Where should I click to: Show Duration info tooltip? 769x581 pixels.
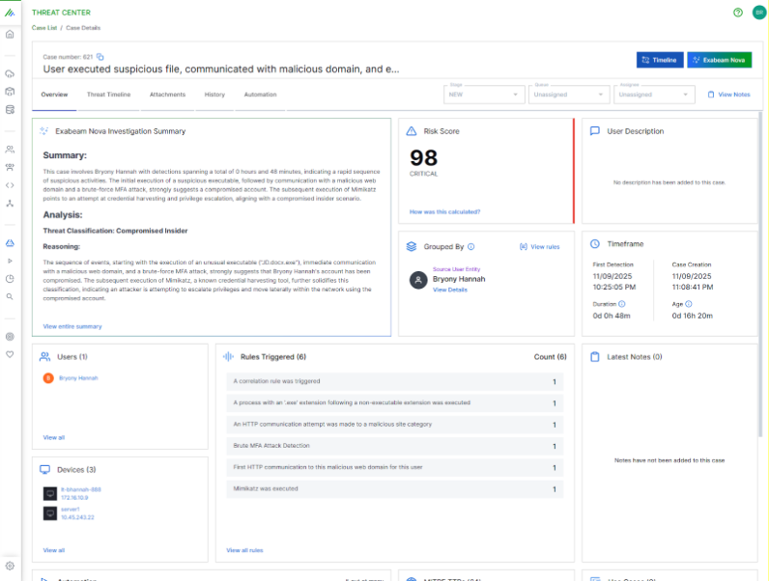[621, 304]
